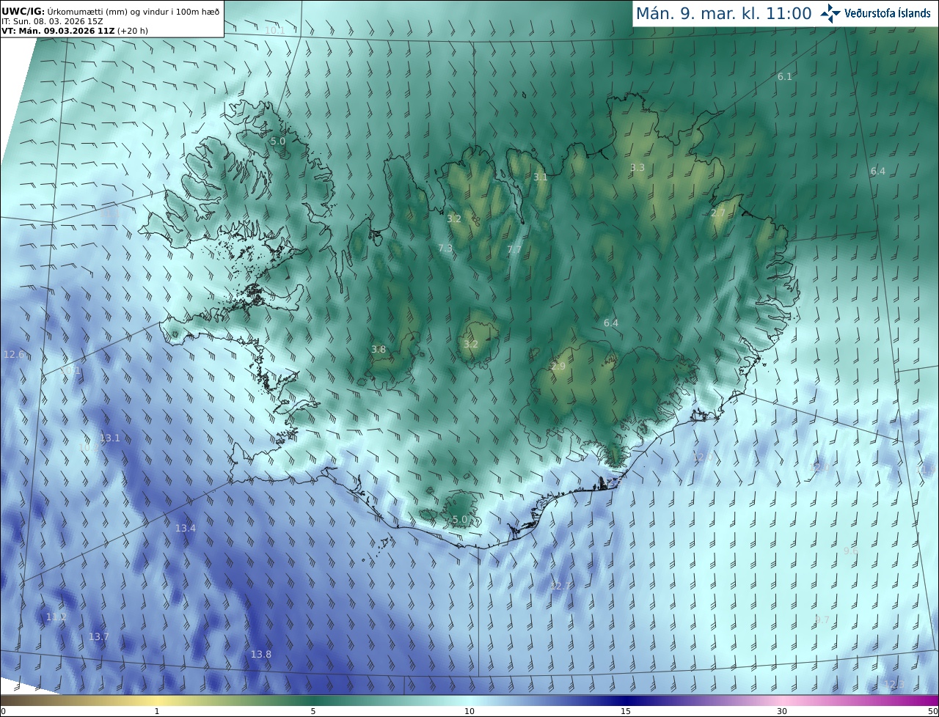939x717 pixels.
Task: Click the 9.6 value in the southeast sea
Action: coord(851,551)
